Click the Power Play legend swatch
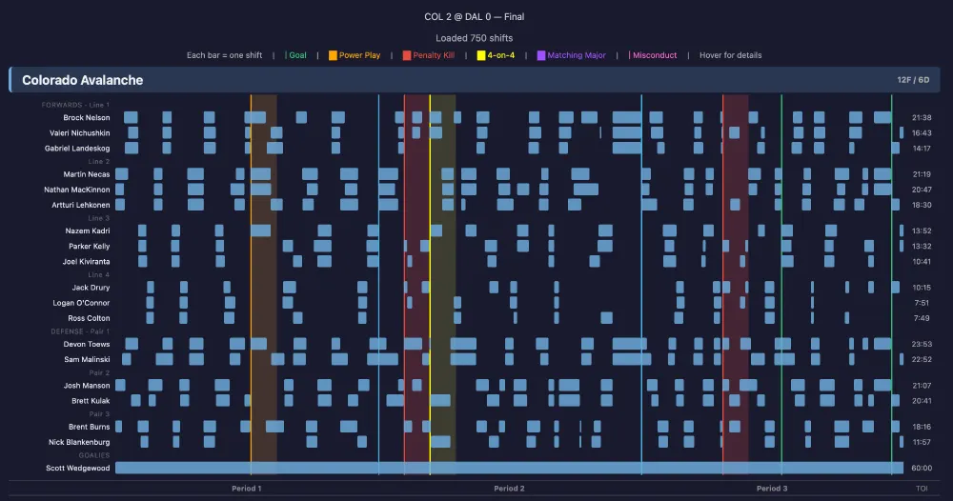Viewport: 953px width, 501px height. (333, 55)
